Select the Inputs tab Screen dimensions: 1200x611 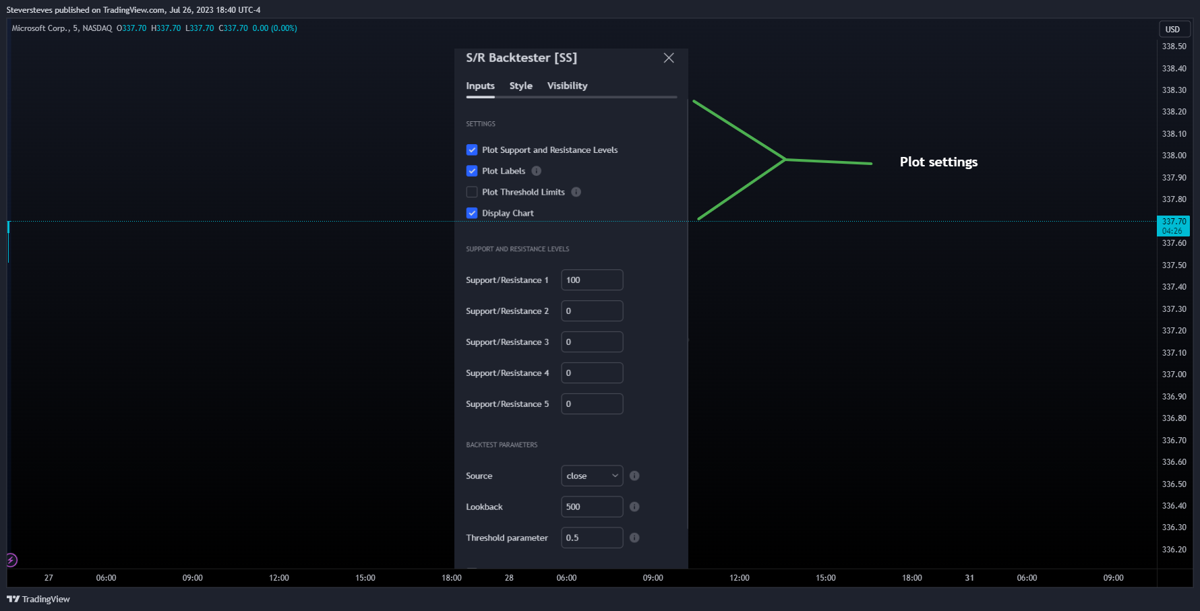(x=480, y=86)
